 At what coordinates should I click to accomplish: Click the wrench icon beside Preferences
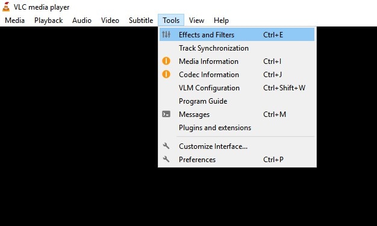(166, 159)
